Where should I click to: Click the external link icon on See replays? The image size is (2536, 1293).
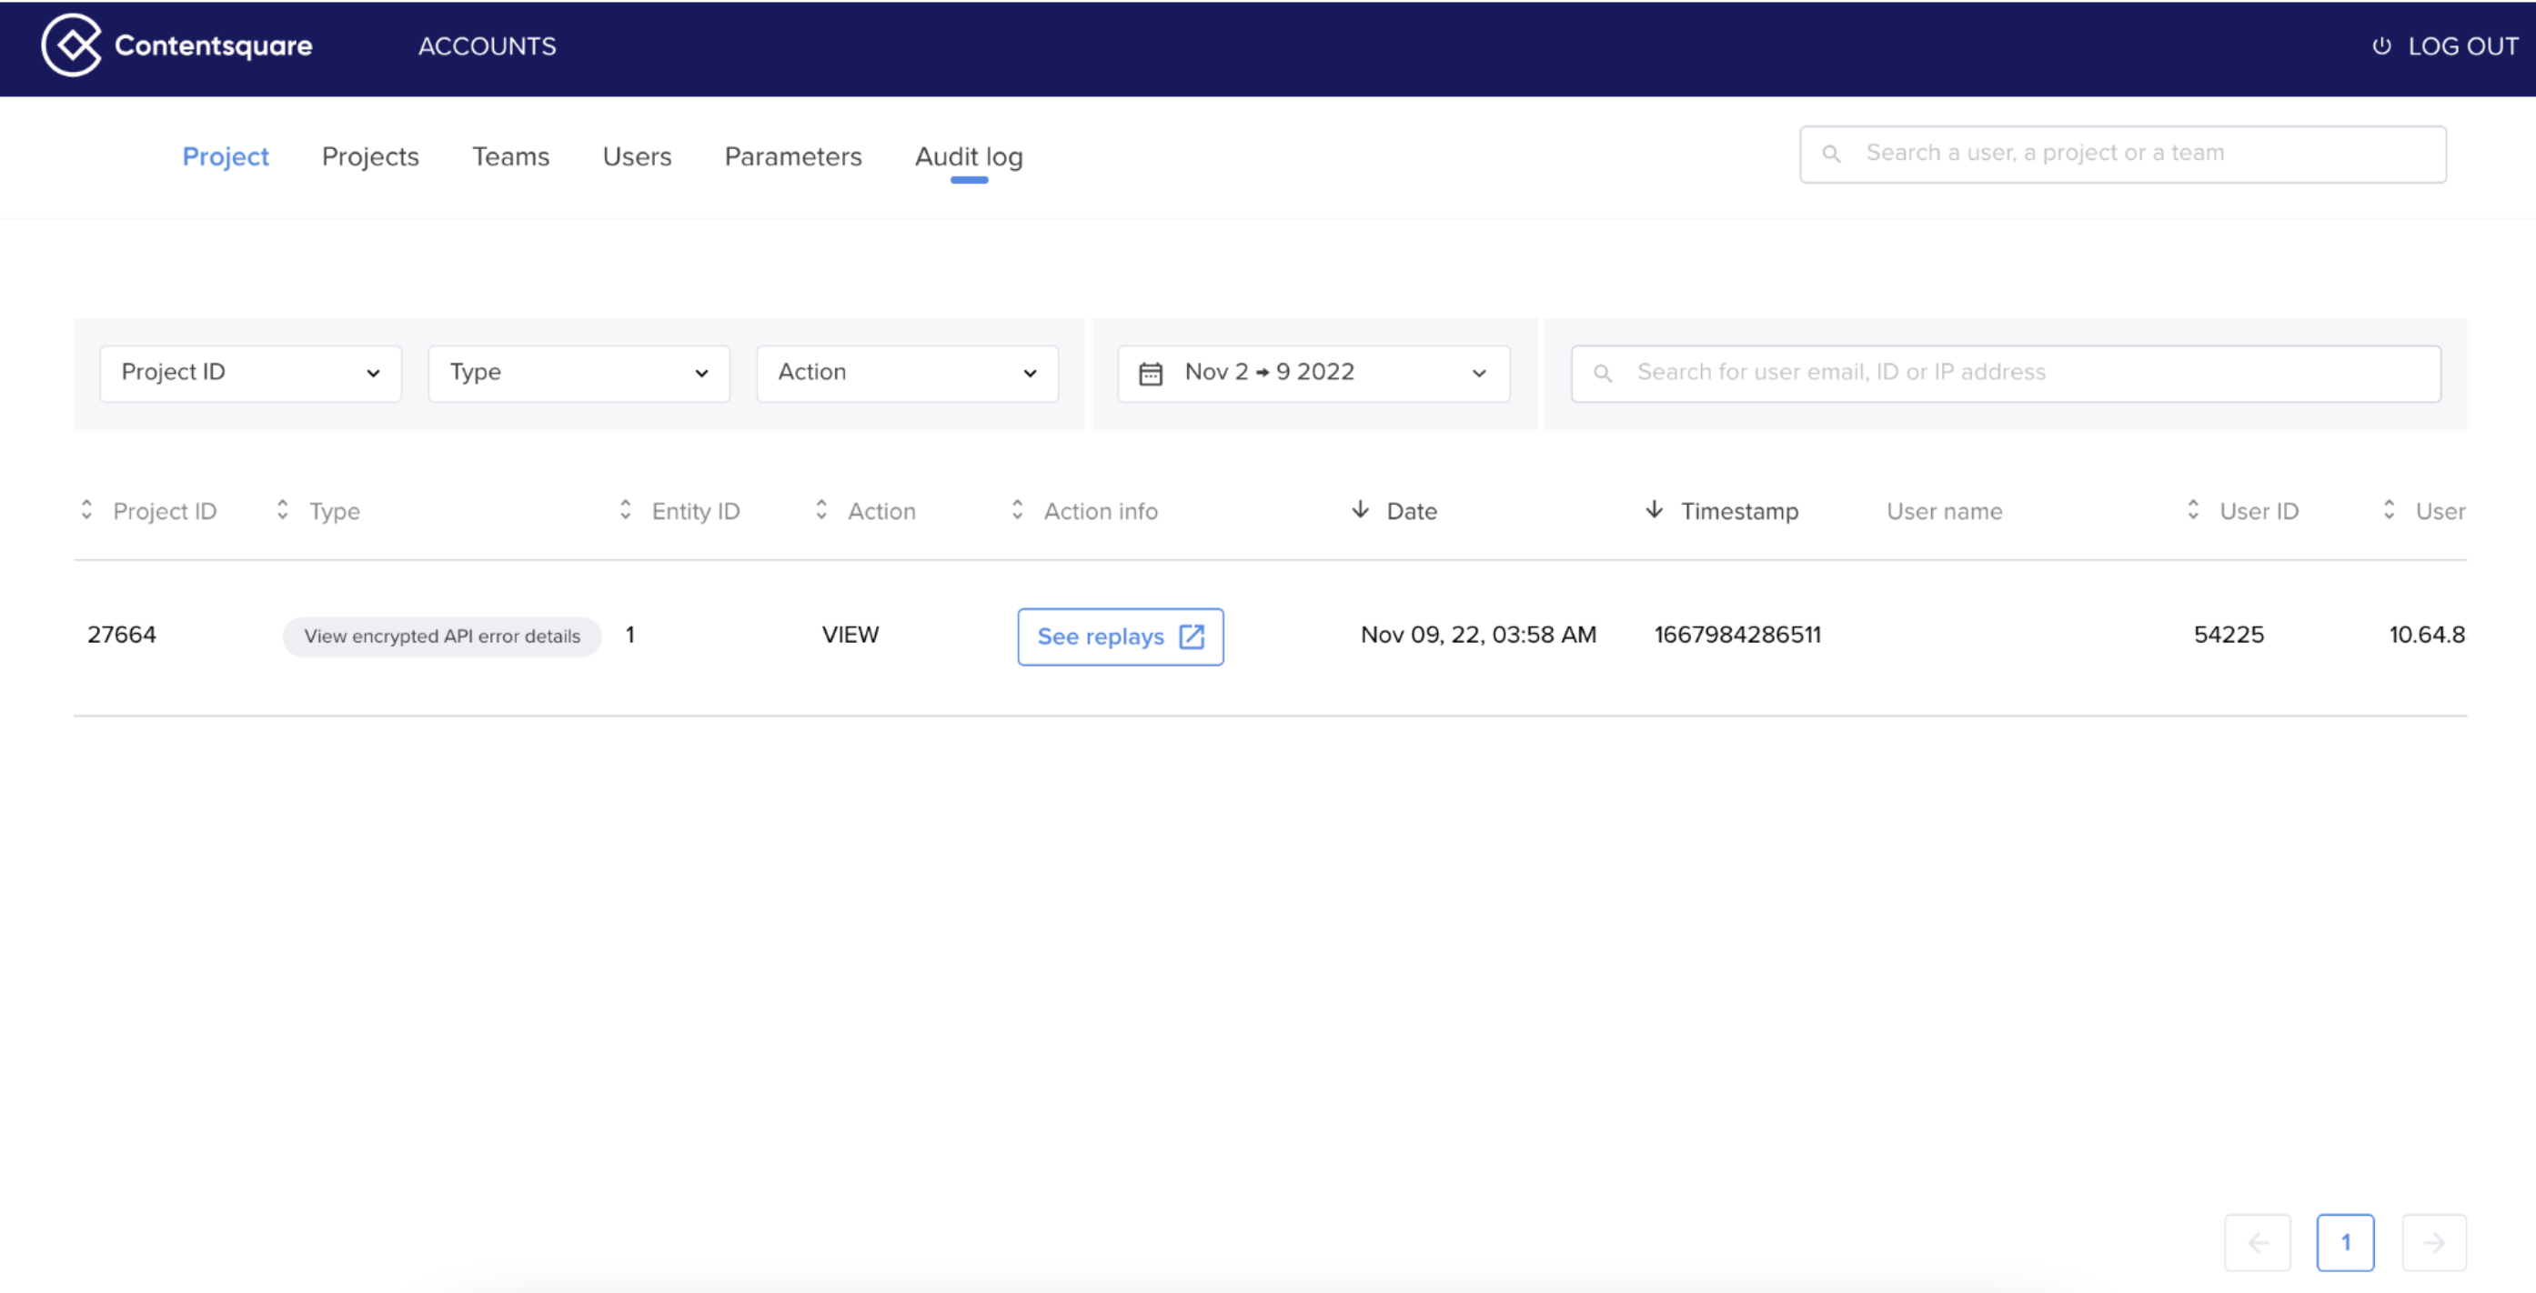pos(1192,636)
